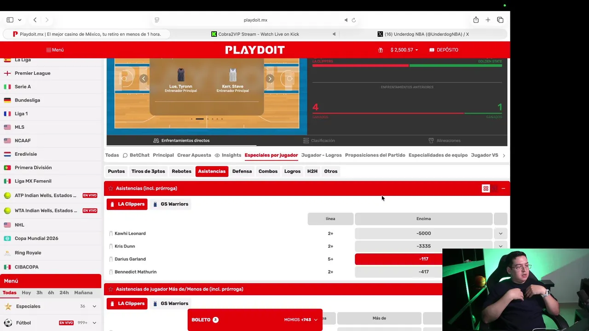Open Clasificación widget tab

319,141
